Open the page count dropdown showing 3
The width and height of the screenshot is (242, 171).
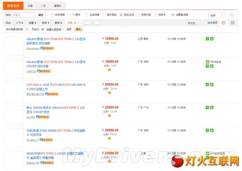[x=27, y=29]
